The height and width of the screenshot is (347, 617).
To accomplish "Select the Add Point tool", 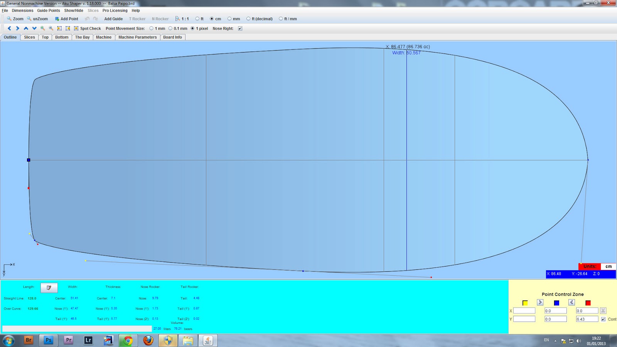I will pyautogui.click(x=66, y=19).
